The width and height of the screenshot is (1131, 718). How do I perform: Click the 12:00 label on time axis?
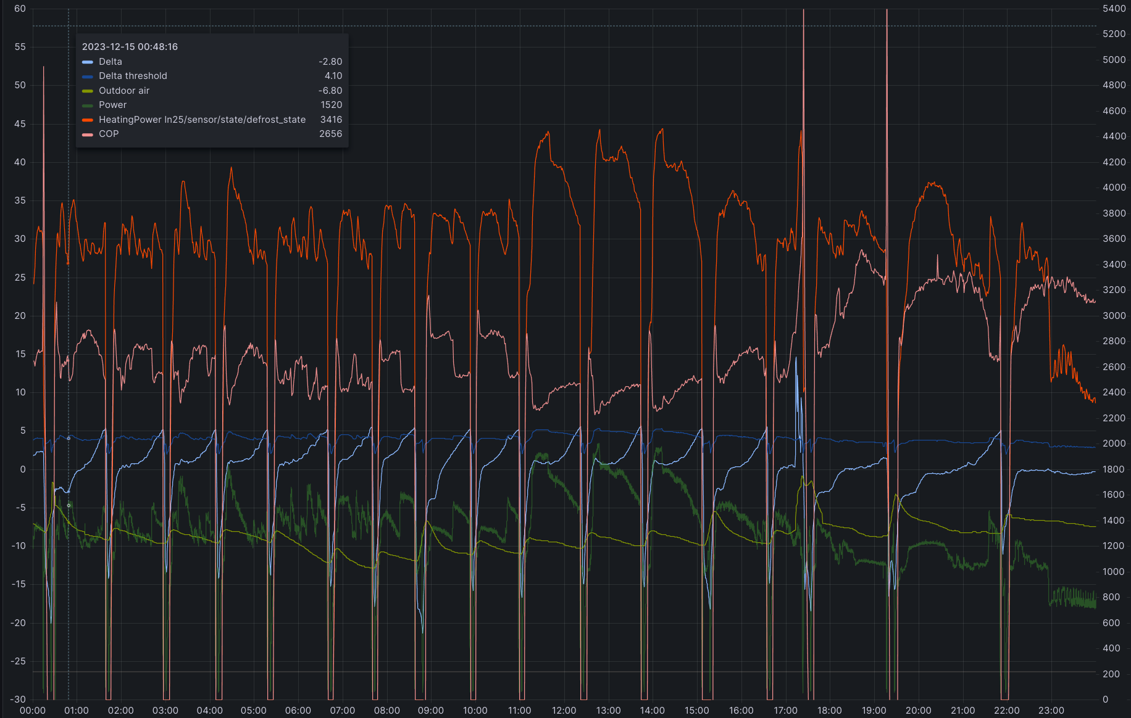[564, 711]
